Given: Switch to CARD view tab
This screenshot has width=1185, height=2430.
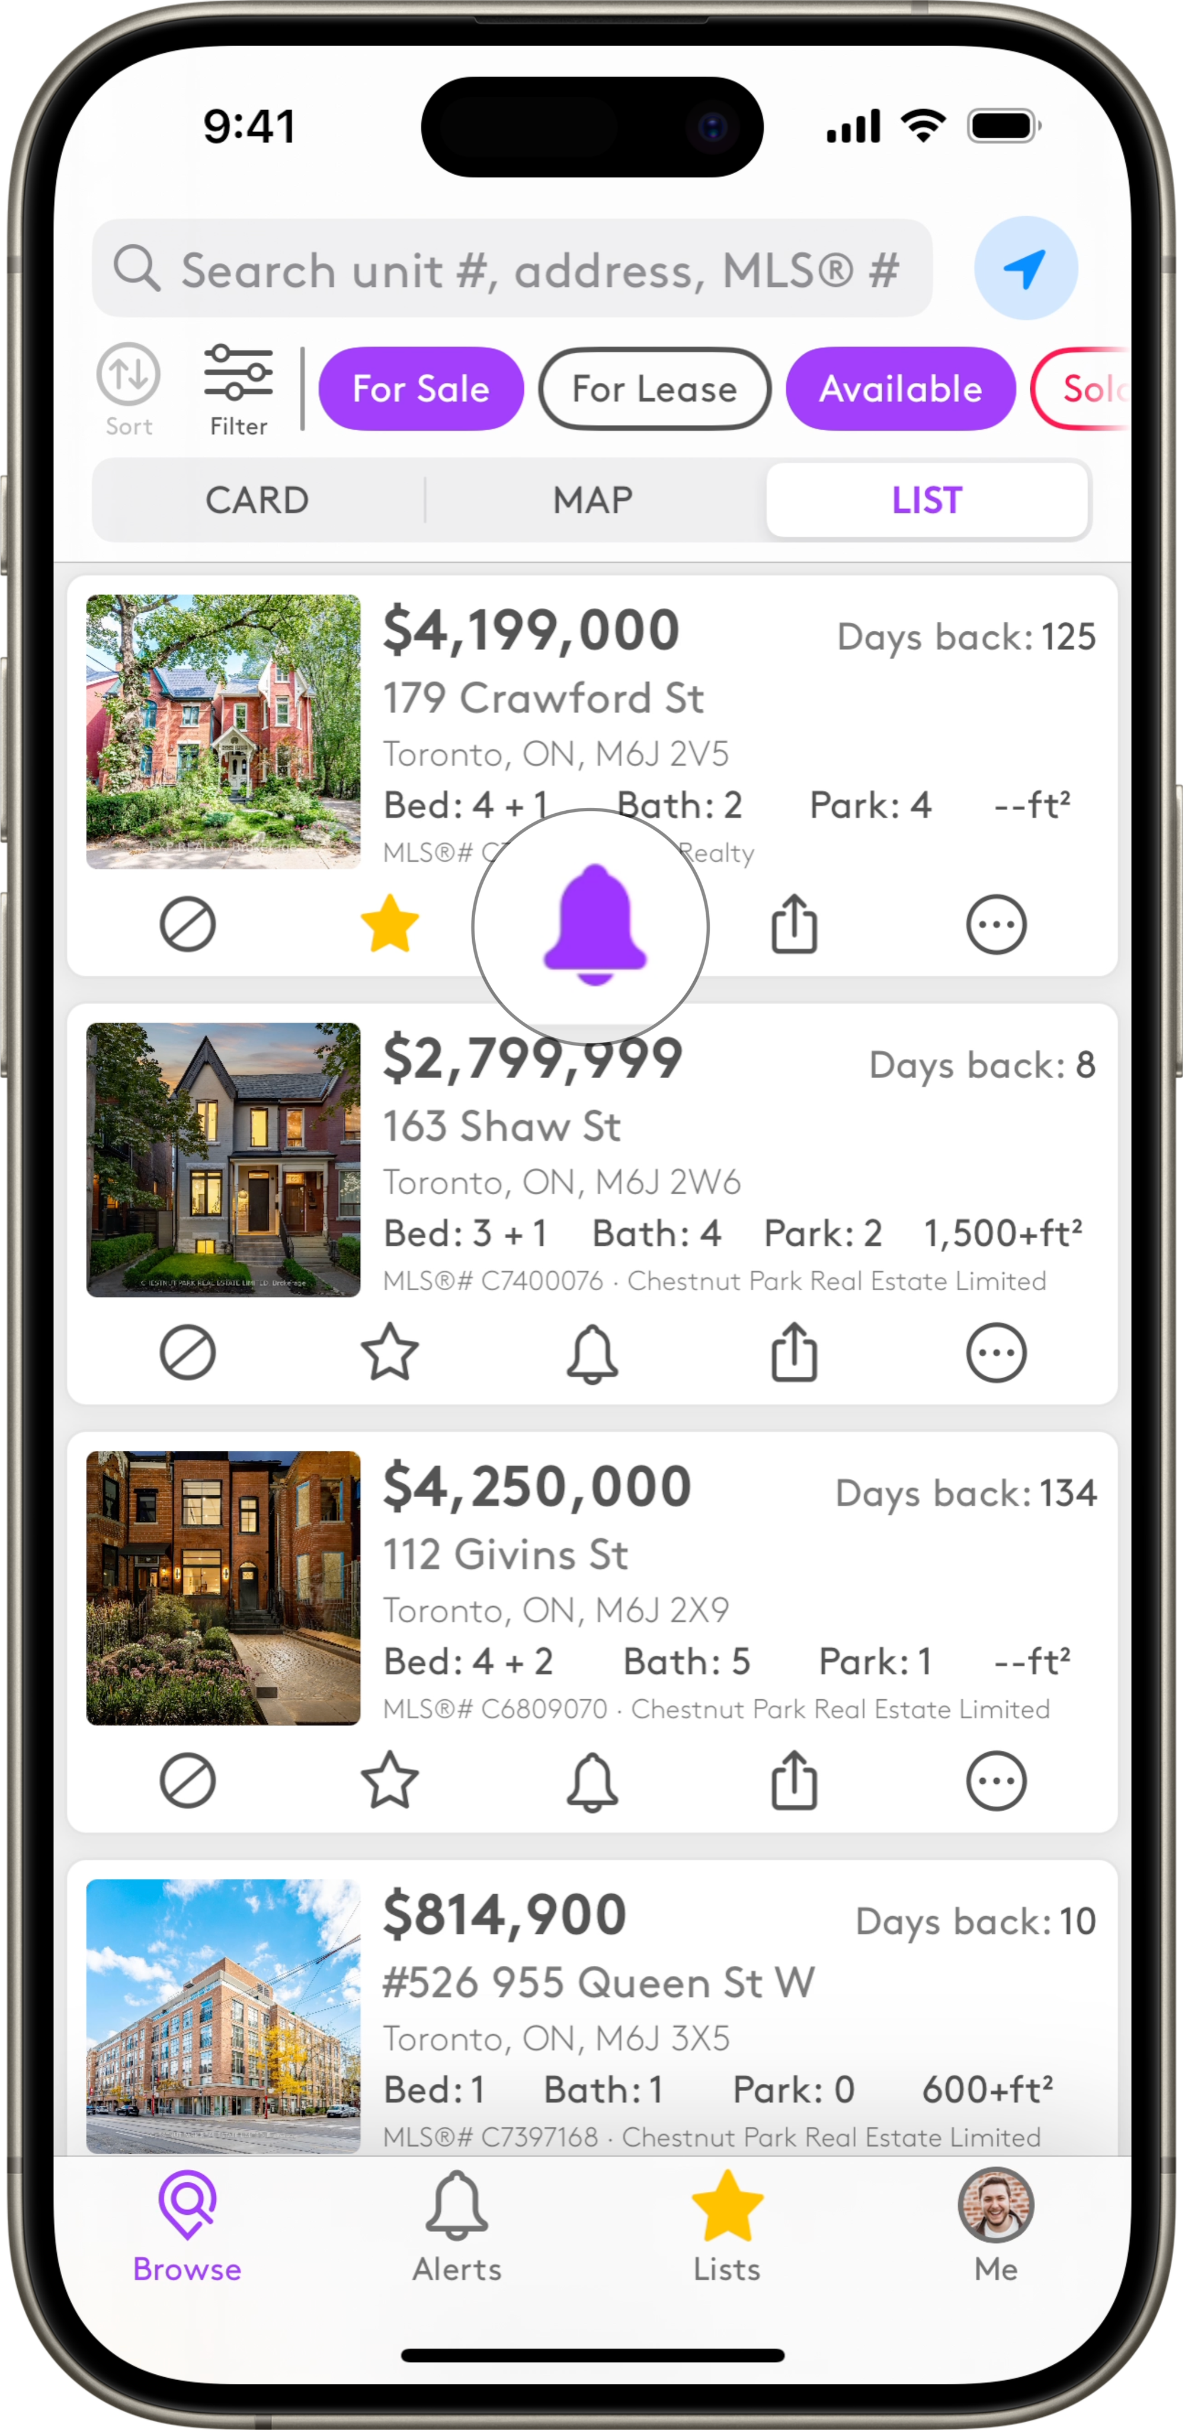Looking at the screenshot, I should pos(257,499).
